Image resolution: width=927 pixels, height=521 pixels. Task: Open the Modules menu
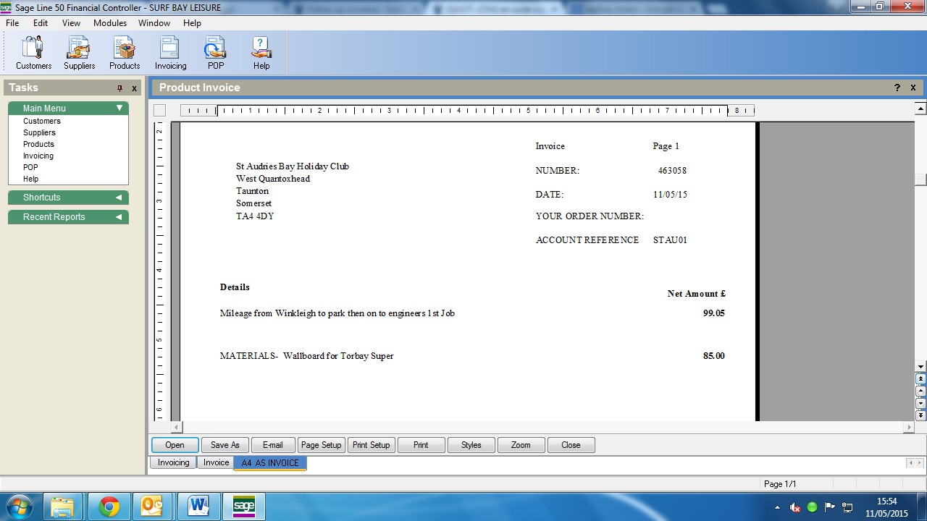(x=110, y=23)
